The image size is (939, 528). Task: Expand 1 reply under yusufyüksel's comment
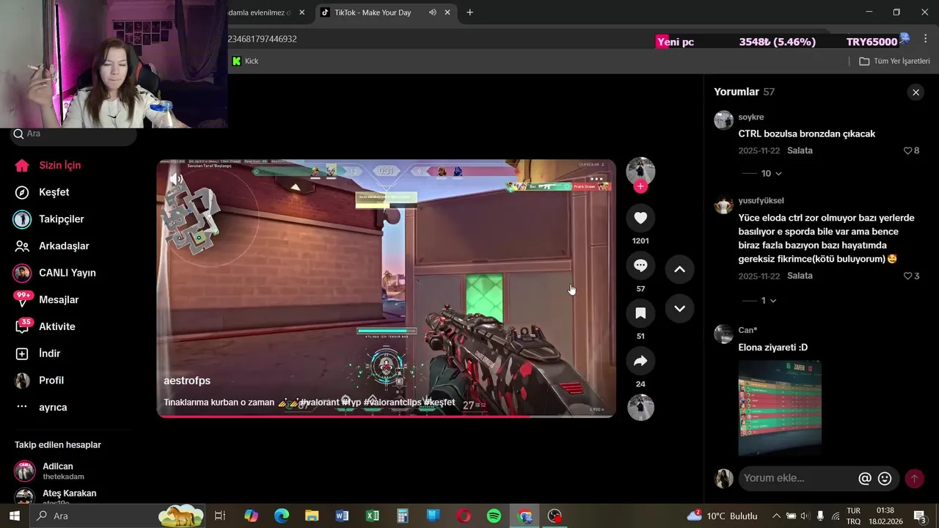pyautogui.click(x=760, y=300)
